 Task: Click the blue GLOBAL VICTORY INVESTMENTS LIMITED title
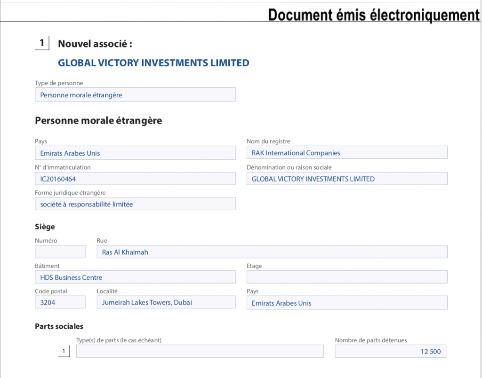pyautogui.click(x=153, y=63)
